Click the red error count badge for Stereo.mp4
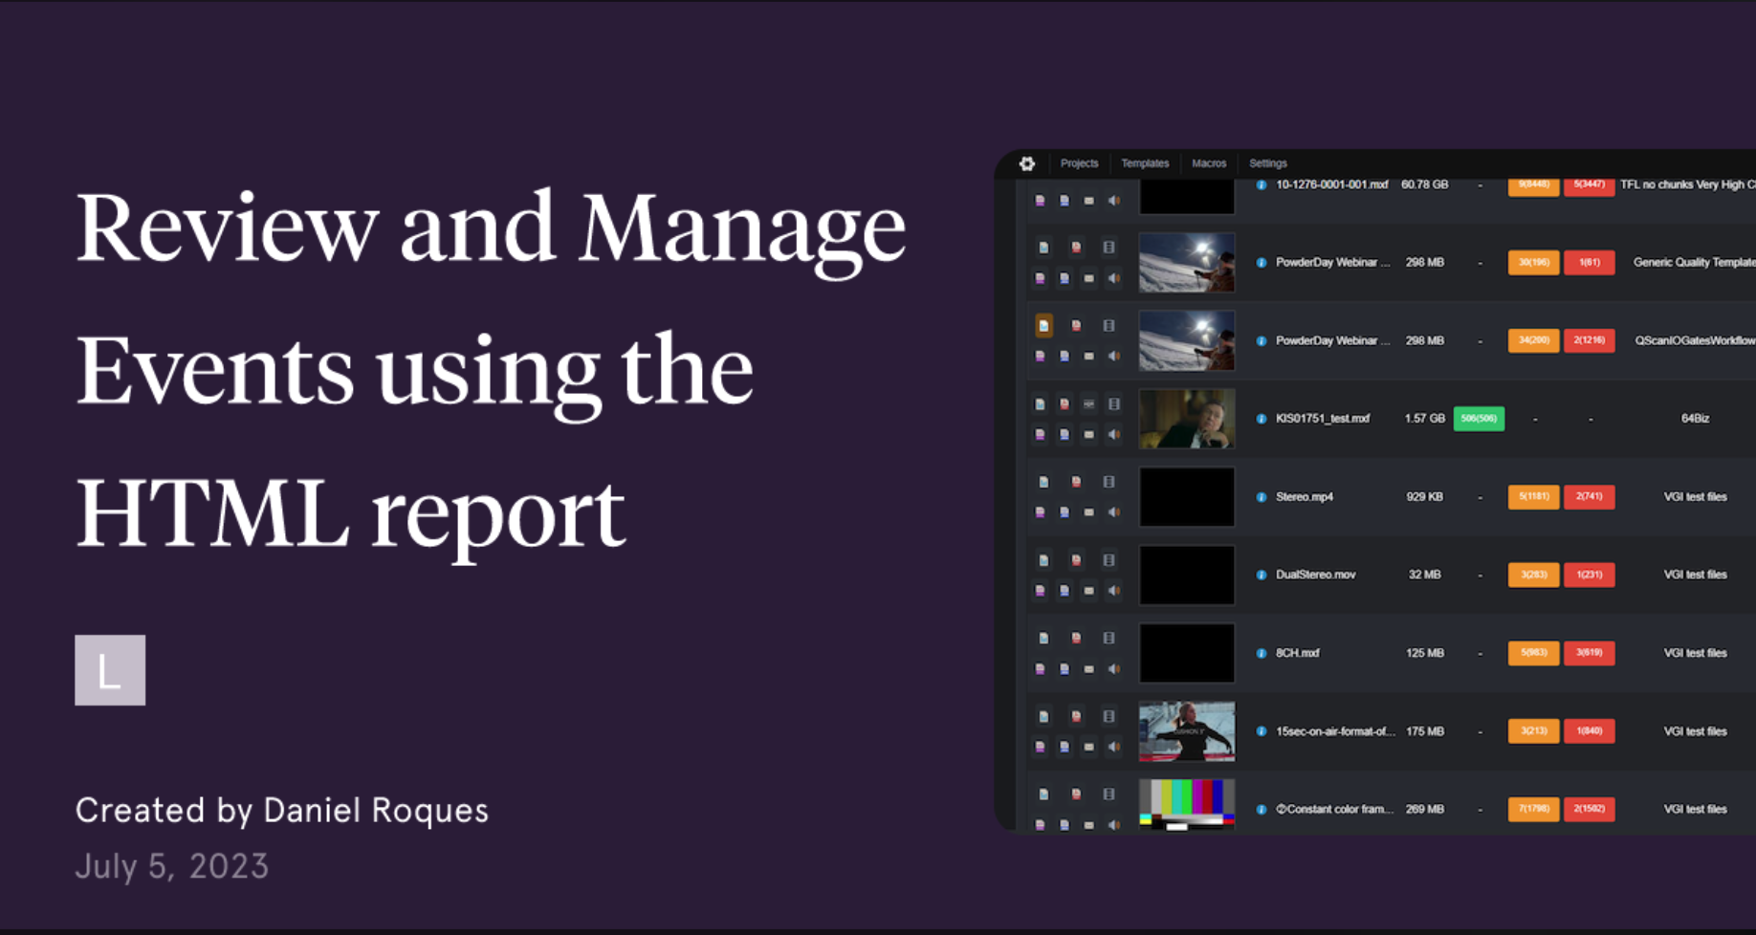1756x935 pixels. [1589, 497]
